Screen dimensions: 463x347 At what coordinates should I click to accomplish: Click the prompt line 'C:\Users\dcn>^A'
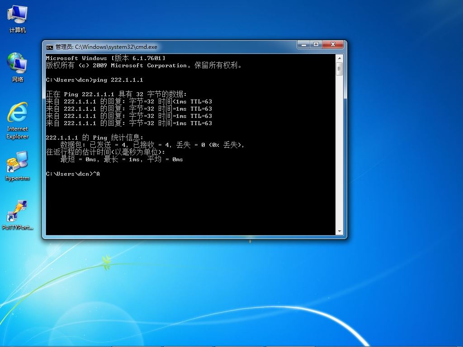pyautogui.click(x=73, y=174)
